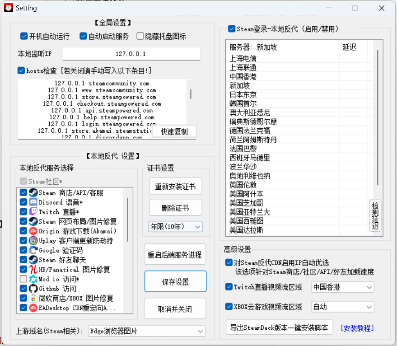This screenshot has height=346, width=397.
Task: Click the 服务器: 新加坡 column header
Action: [283, 47]
